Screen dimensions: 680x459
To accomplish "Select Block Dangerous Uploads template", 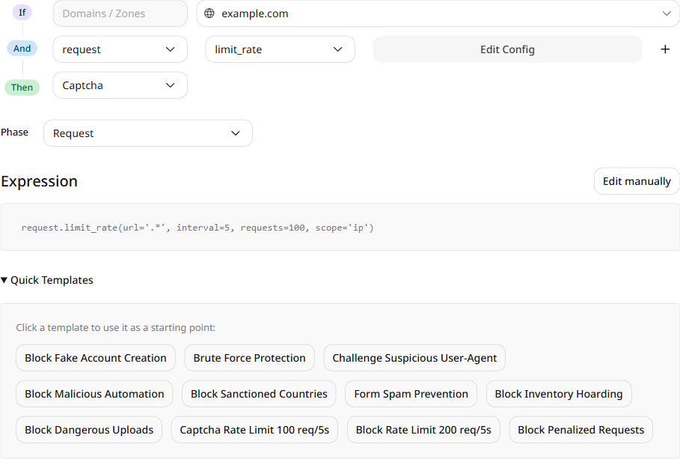I will pos(89,430).
